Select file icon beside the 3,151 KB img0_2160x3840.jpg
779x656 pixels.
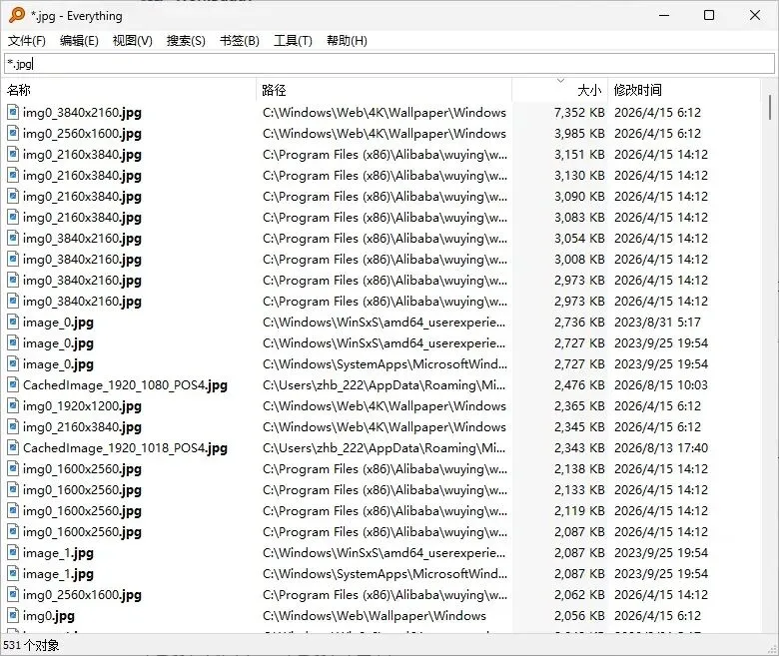pos(13,154)
